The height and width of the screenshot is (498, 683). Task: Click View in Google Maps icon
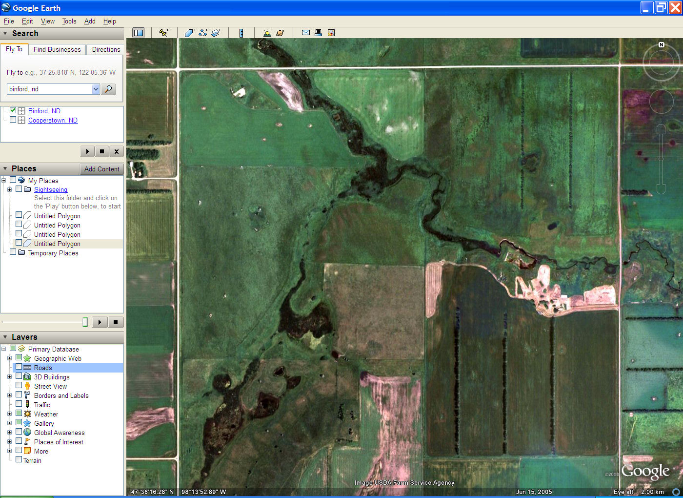click(331, 33)
